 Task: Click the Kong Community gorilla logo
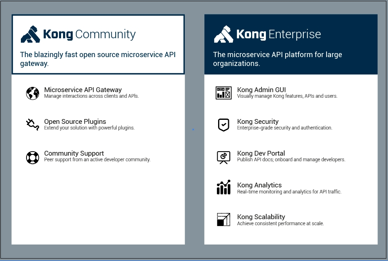coord(31,34)
